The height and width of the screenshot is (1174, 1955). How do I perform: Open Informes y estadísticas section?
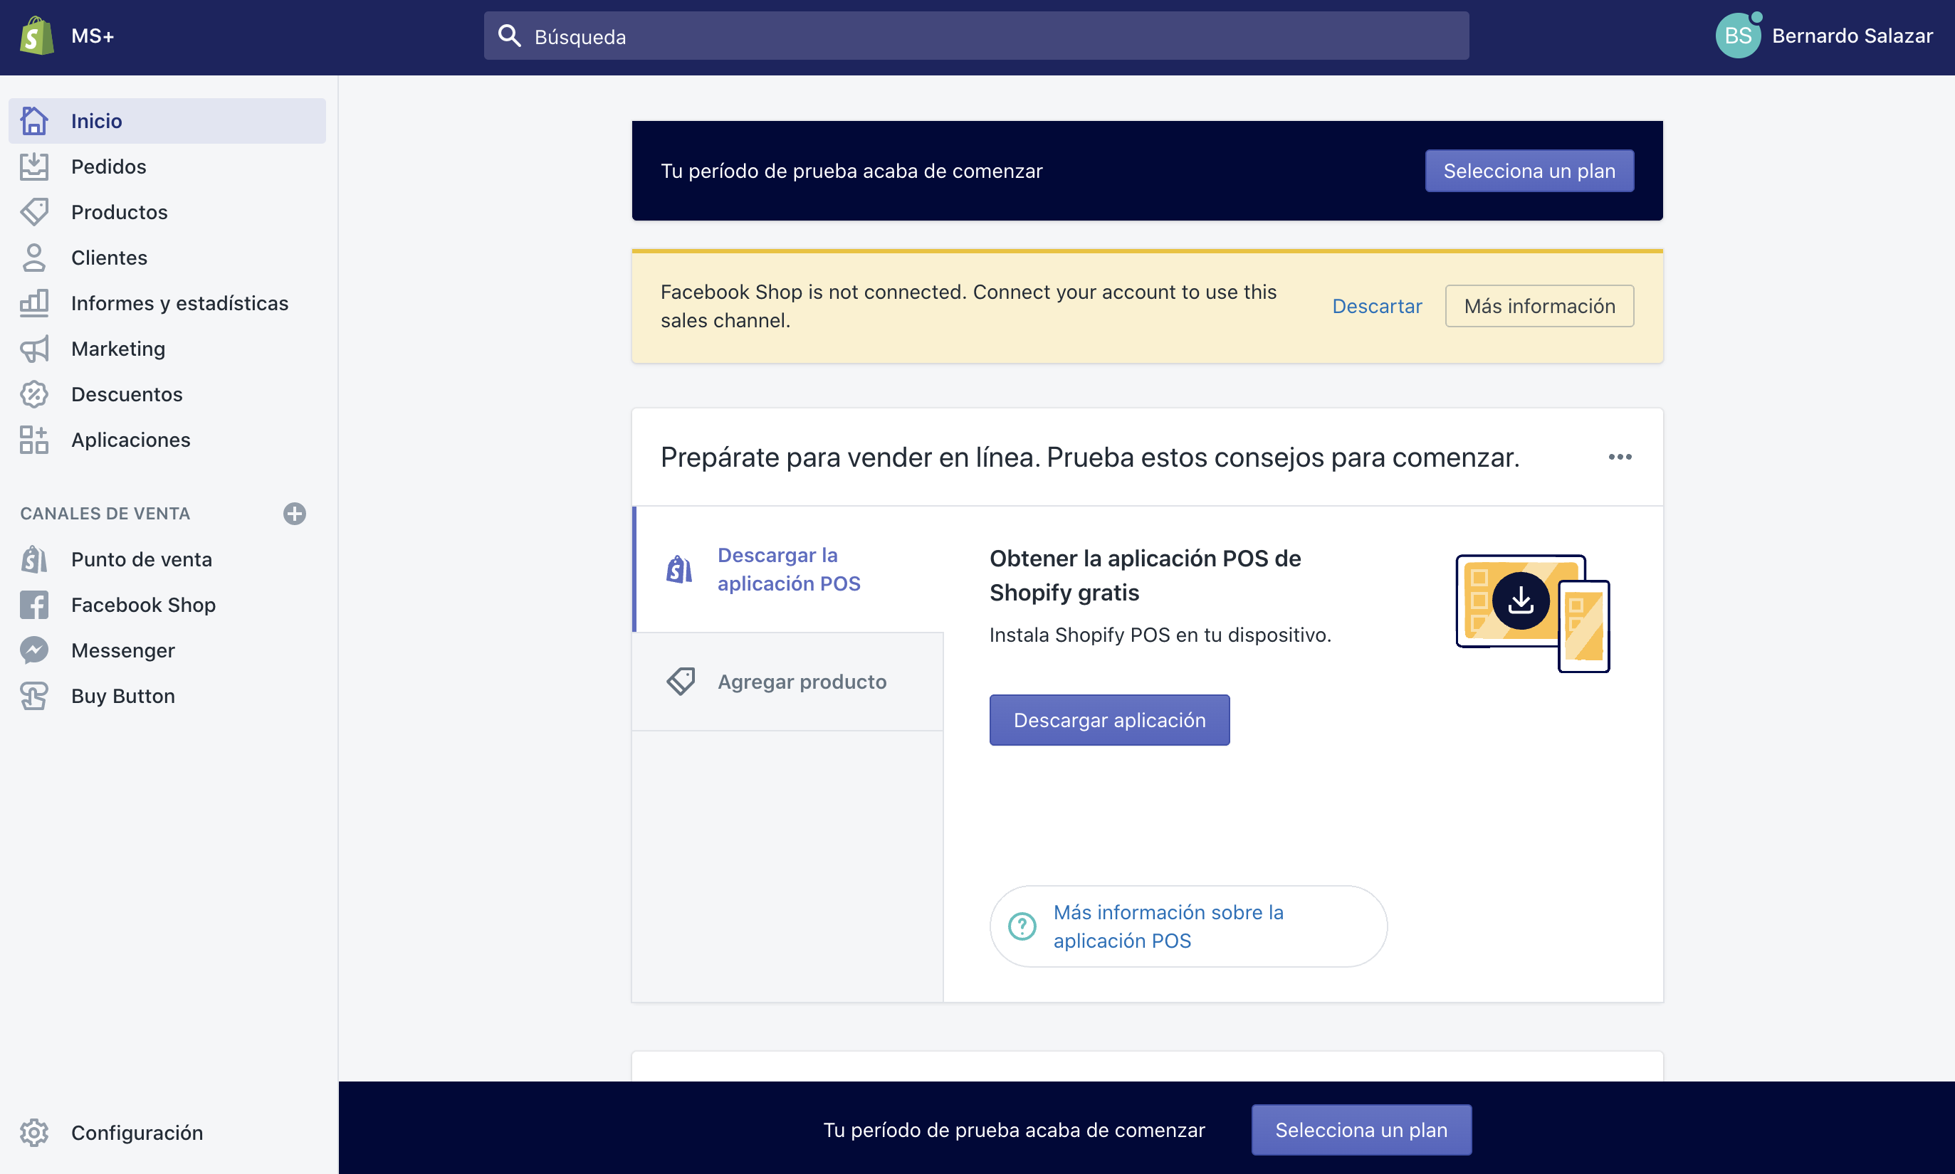tap(179, 303)
